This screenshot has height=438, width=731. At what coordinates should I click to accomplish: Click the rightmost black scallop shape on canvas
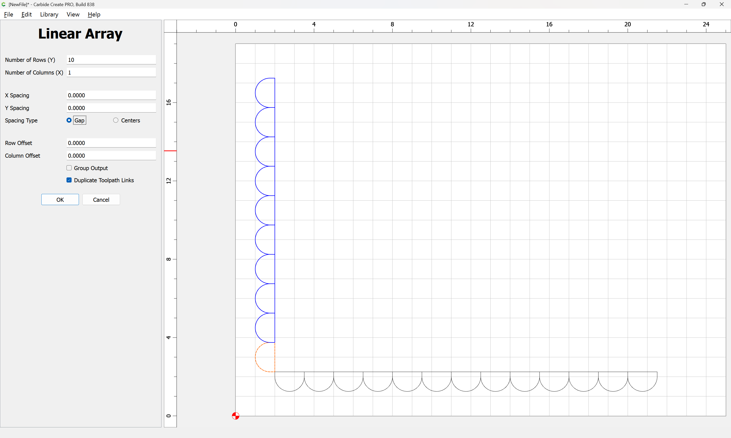click(642, 391)
